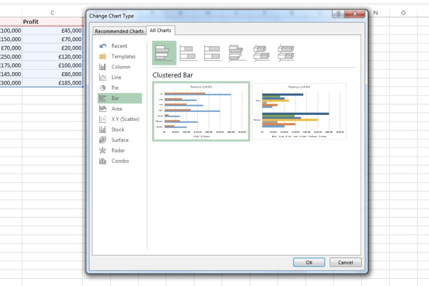Pick the Column chart category
429x286 pixels.
(120, 67)
